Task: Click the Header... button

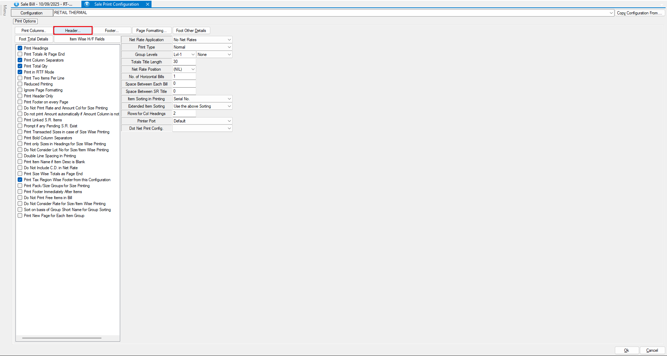Action: click(x=73, y=31)
